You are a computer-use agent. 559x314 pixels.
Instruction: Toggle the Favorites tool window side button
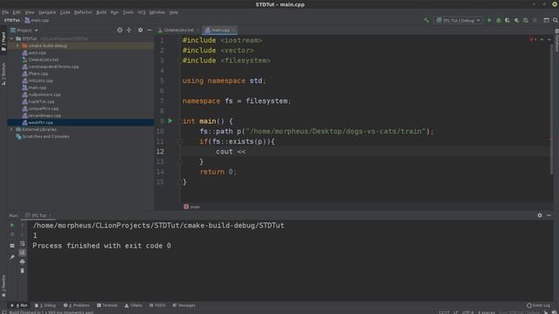pos(3,286)
